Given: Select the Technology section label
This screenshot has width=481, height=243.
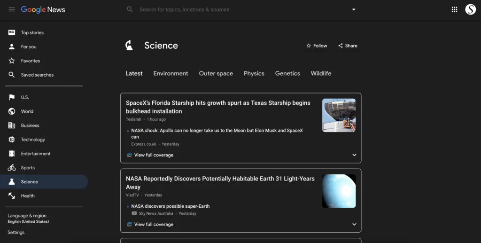Looking at the screenshot, I should (x=33, y=140).
